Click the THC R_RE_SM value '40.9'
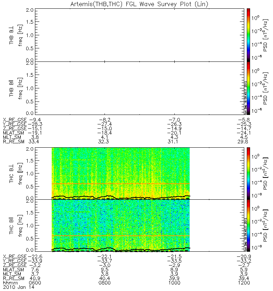273x291 pixels. point(35,278)
